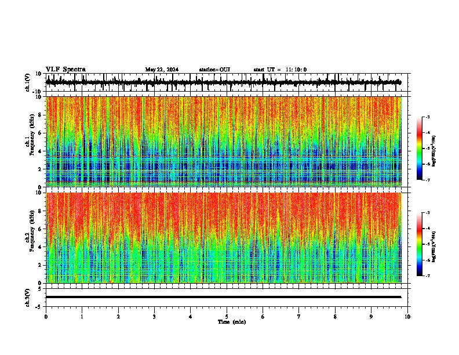Click the "start UT = 11:10:0" header text
Screen dimensions: 459x355
click(x=280, y=70)
